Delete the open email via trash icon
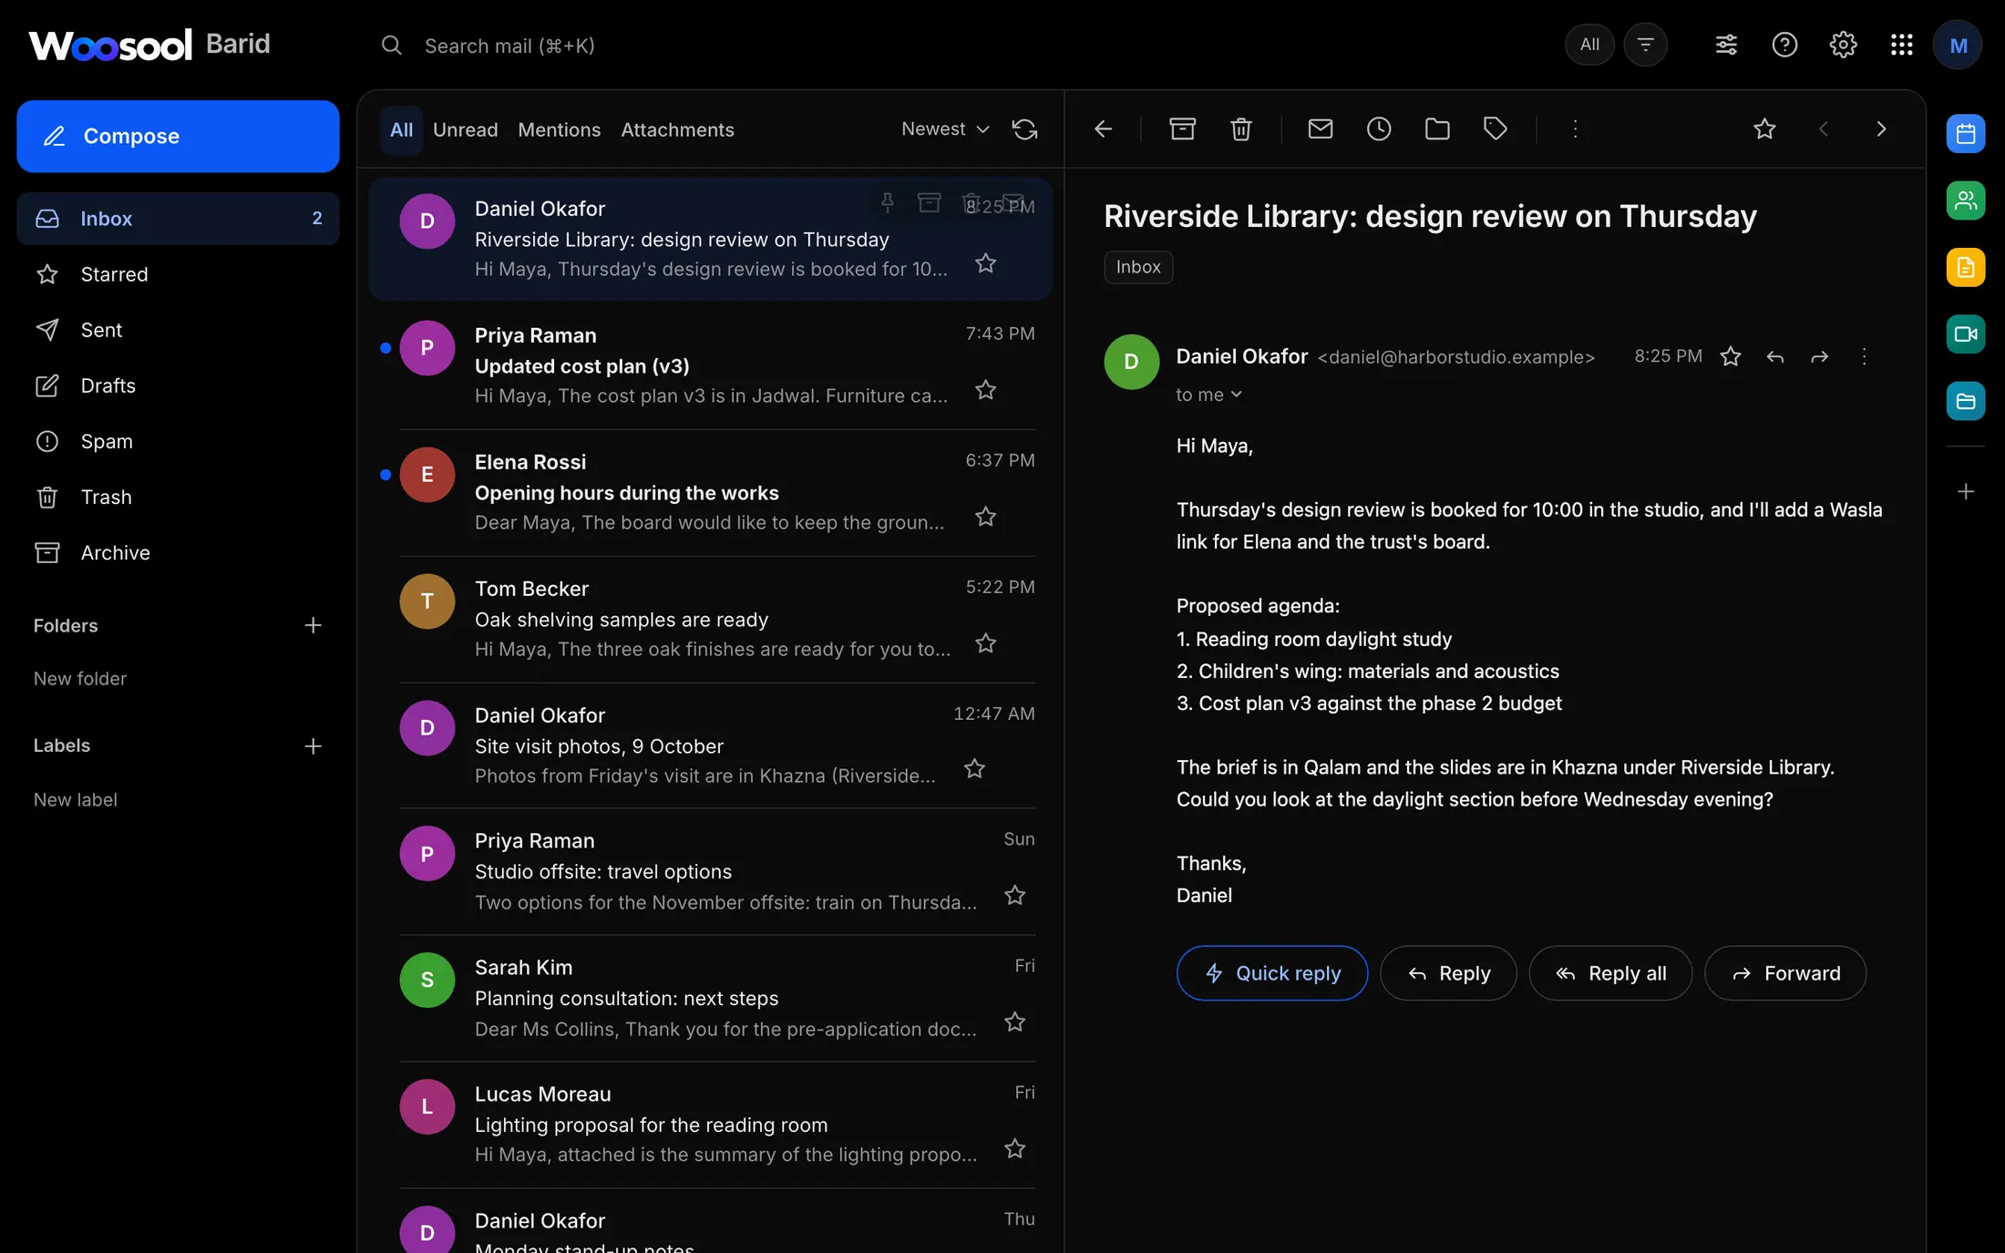 pyautogui.click(x=1240, y=128)
